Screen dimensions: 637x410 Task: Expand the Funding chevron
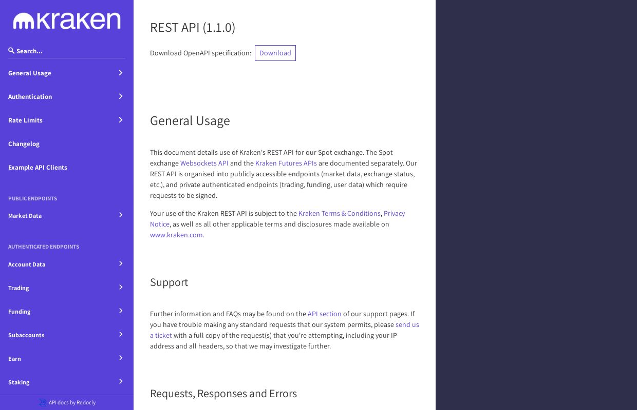[x=121, y=311]
